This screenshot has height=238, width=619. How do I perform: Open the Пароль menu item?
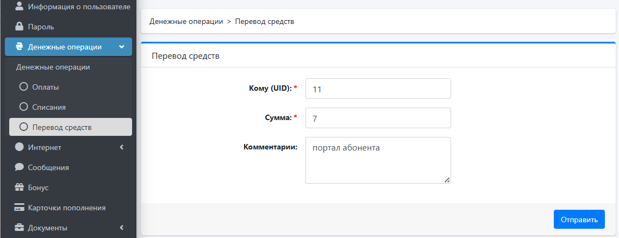(x=68, y=27)
